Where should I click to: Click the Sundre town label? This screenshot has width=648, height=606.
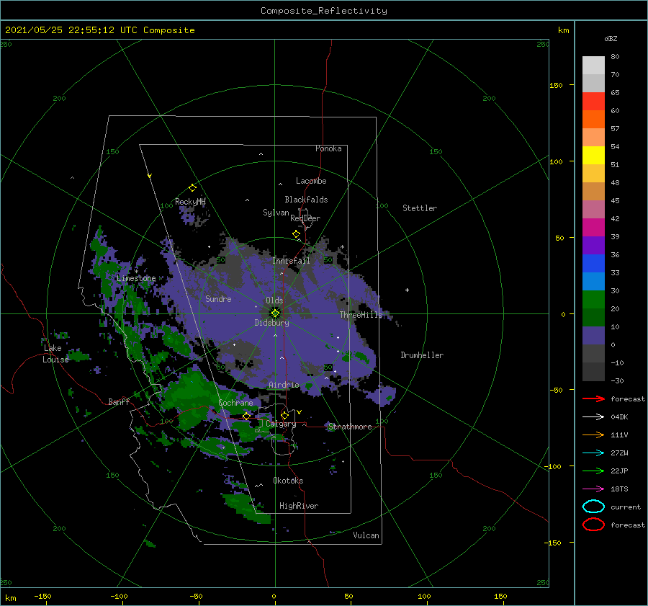point(218,298)
